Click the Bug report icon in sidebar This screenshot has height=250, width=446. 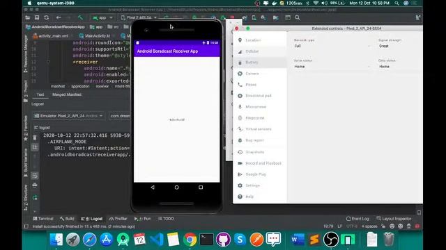pyautogui.click(x=240, y=140)
